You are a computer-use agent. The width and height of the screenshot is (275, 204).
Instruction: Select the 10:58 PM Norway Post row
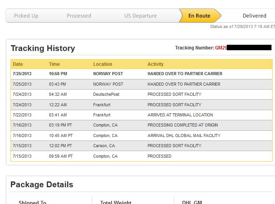[x=141, y=74]
